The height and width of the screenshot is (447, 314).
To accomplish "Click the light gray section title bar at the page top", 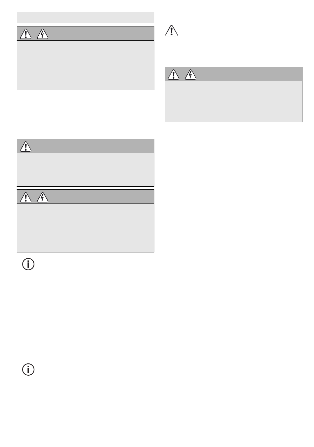I will pos(86,18).
